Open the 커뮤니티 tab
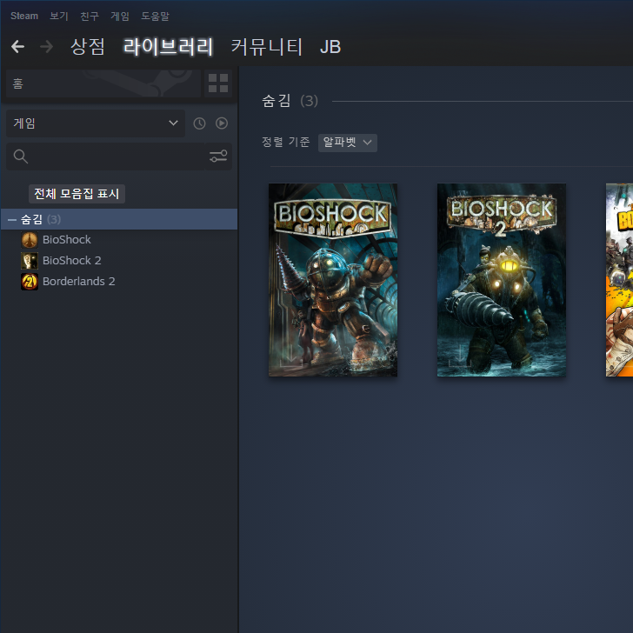 coord(266,47)
